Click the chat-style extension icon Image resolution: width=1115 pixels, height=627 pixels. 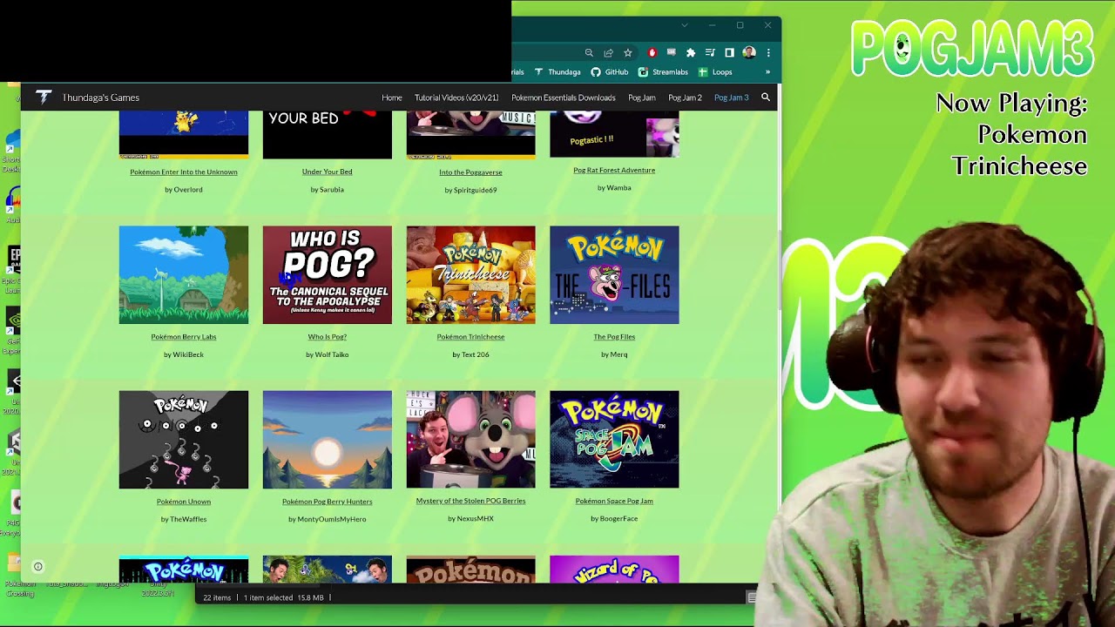pos(671,53)
